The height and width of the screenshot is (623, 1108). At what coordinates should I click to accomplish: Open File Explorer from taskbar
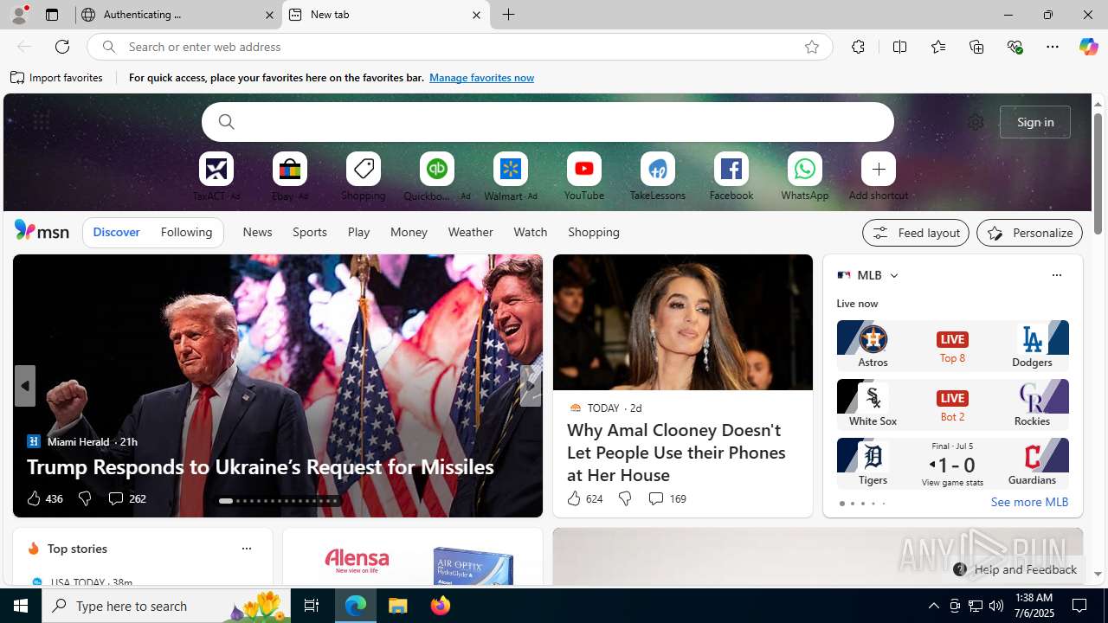coord(398,606)
